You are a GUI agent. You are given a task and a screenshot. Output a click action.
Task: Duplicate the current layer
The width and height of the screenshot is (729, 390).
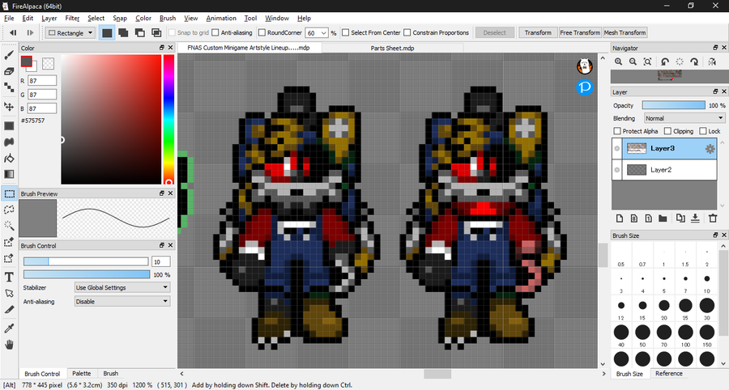[680, 218]
